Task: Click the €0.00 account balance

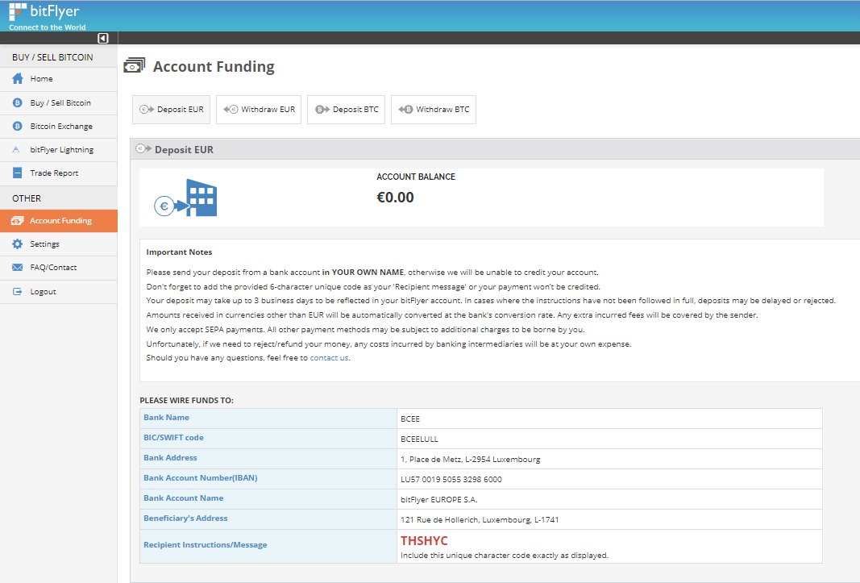Action: 395,198
